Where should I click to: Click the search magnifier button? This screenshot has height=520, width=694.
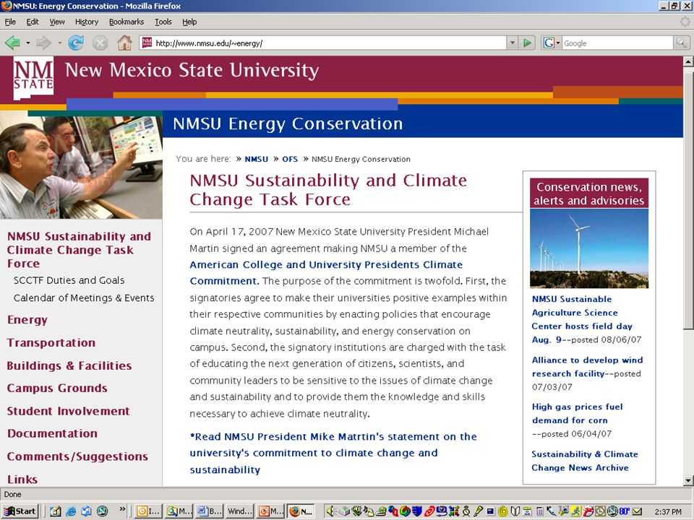[x=681, y=43]
